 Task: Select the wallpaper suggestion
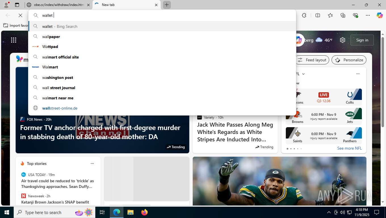[162, 37]
